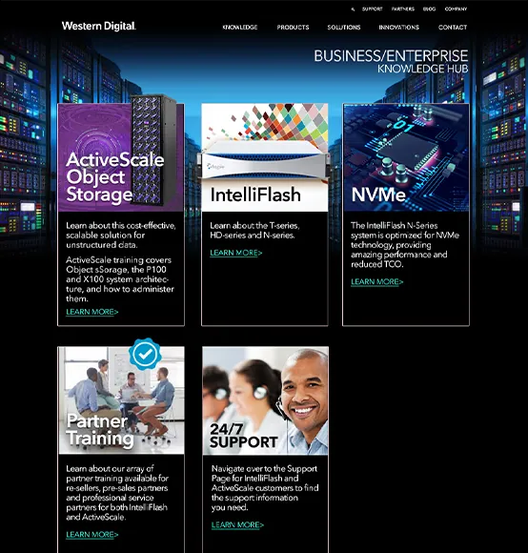This screenshot has width=528, height=553.
Task: Click the Partner Training card image
Action: [x=121, y=400]
